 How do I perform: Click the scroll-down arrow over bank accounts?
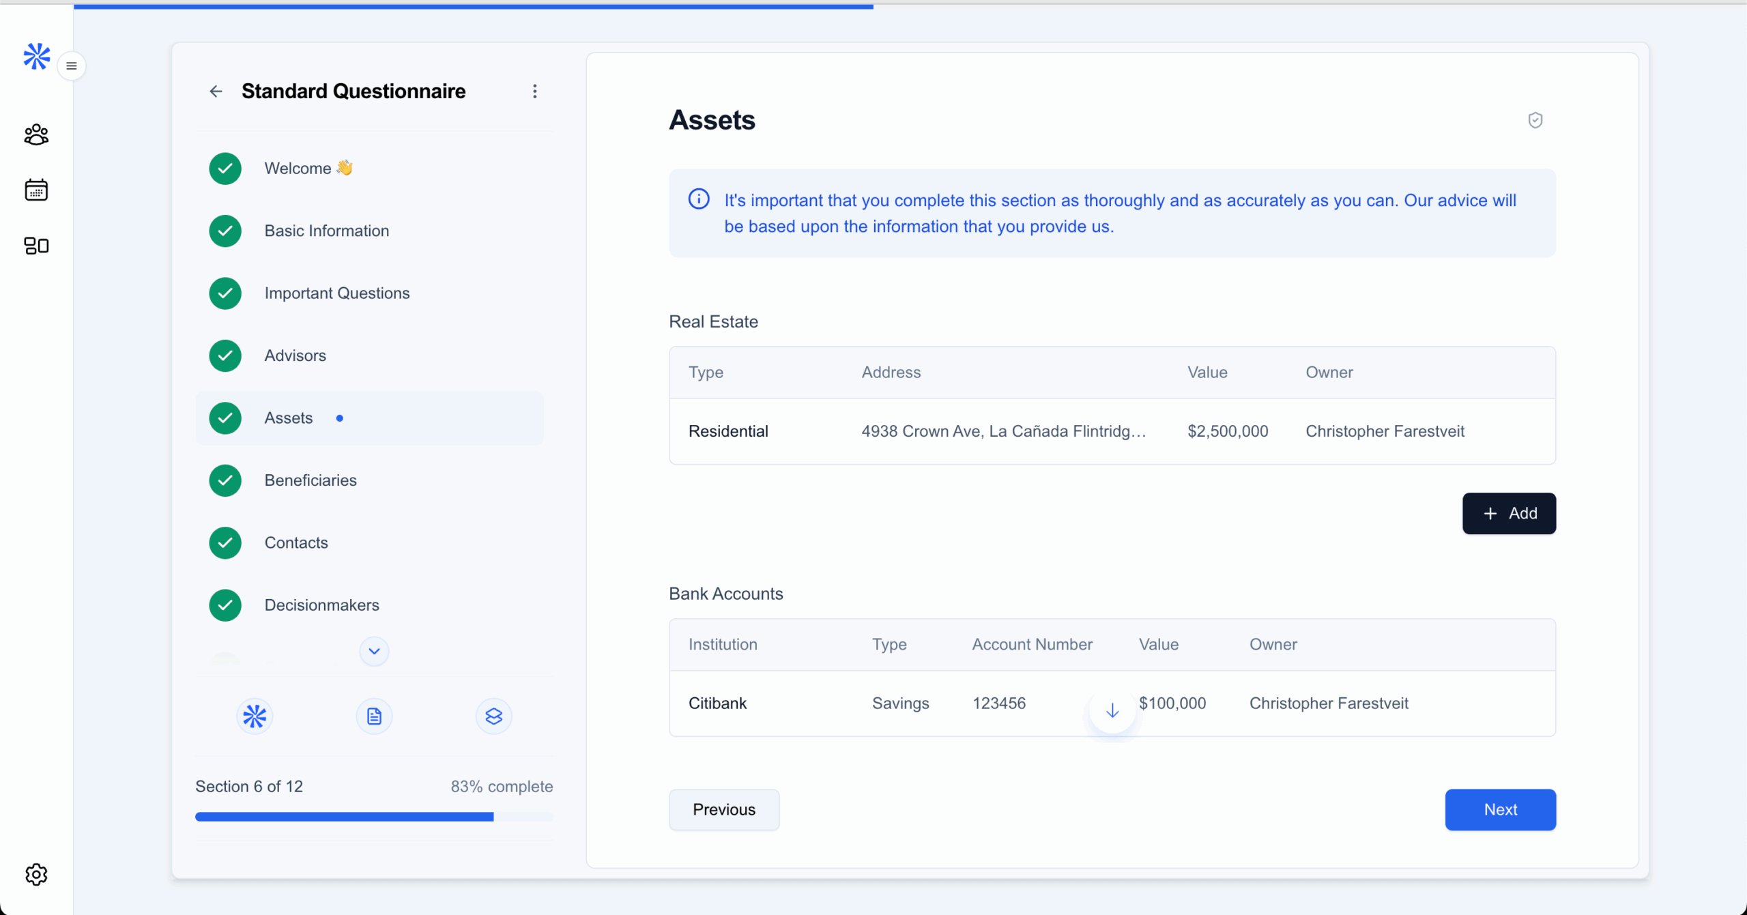1112,711
